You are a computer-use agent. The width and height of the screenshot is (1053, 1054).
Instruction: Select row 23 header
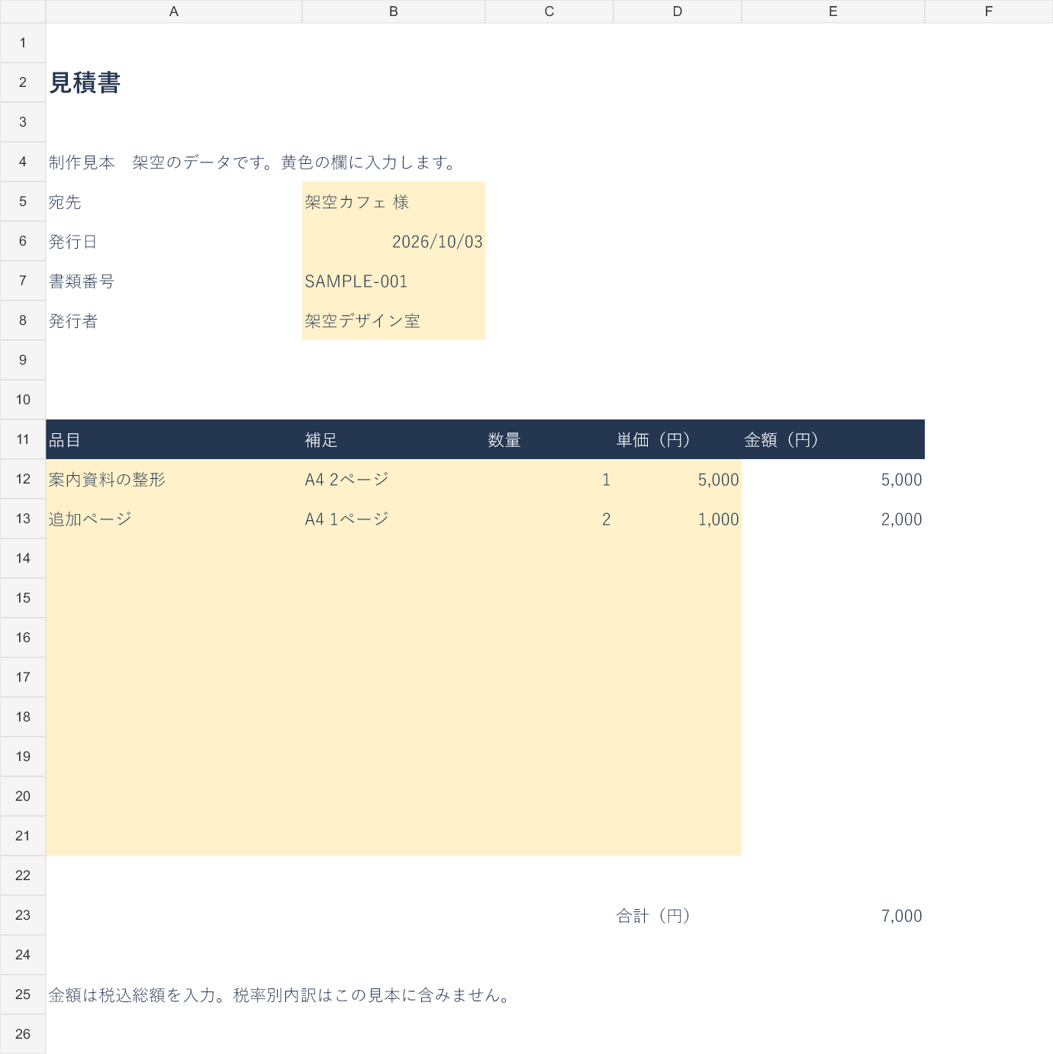coord(23,915)
